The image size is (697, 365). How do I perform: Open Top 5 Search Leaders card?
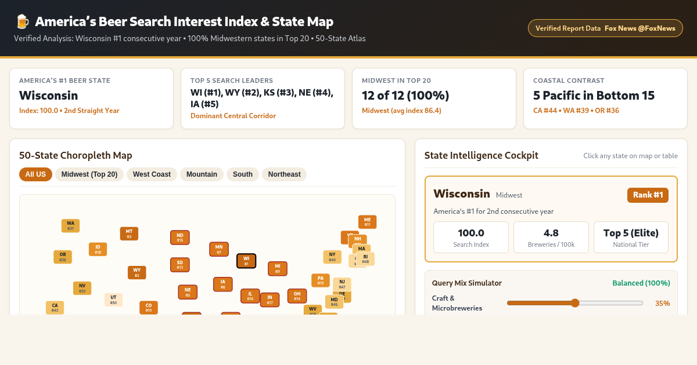(x=263, y=98)
